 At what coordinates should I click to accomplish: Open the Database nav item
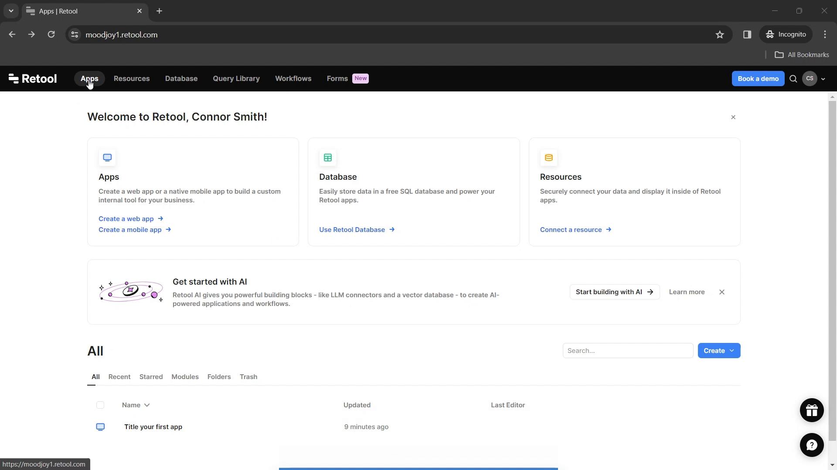[181, 79]
